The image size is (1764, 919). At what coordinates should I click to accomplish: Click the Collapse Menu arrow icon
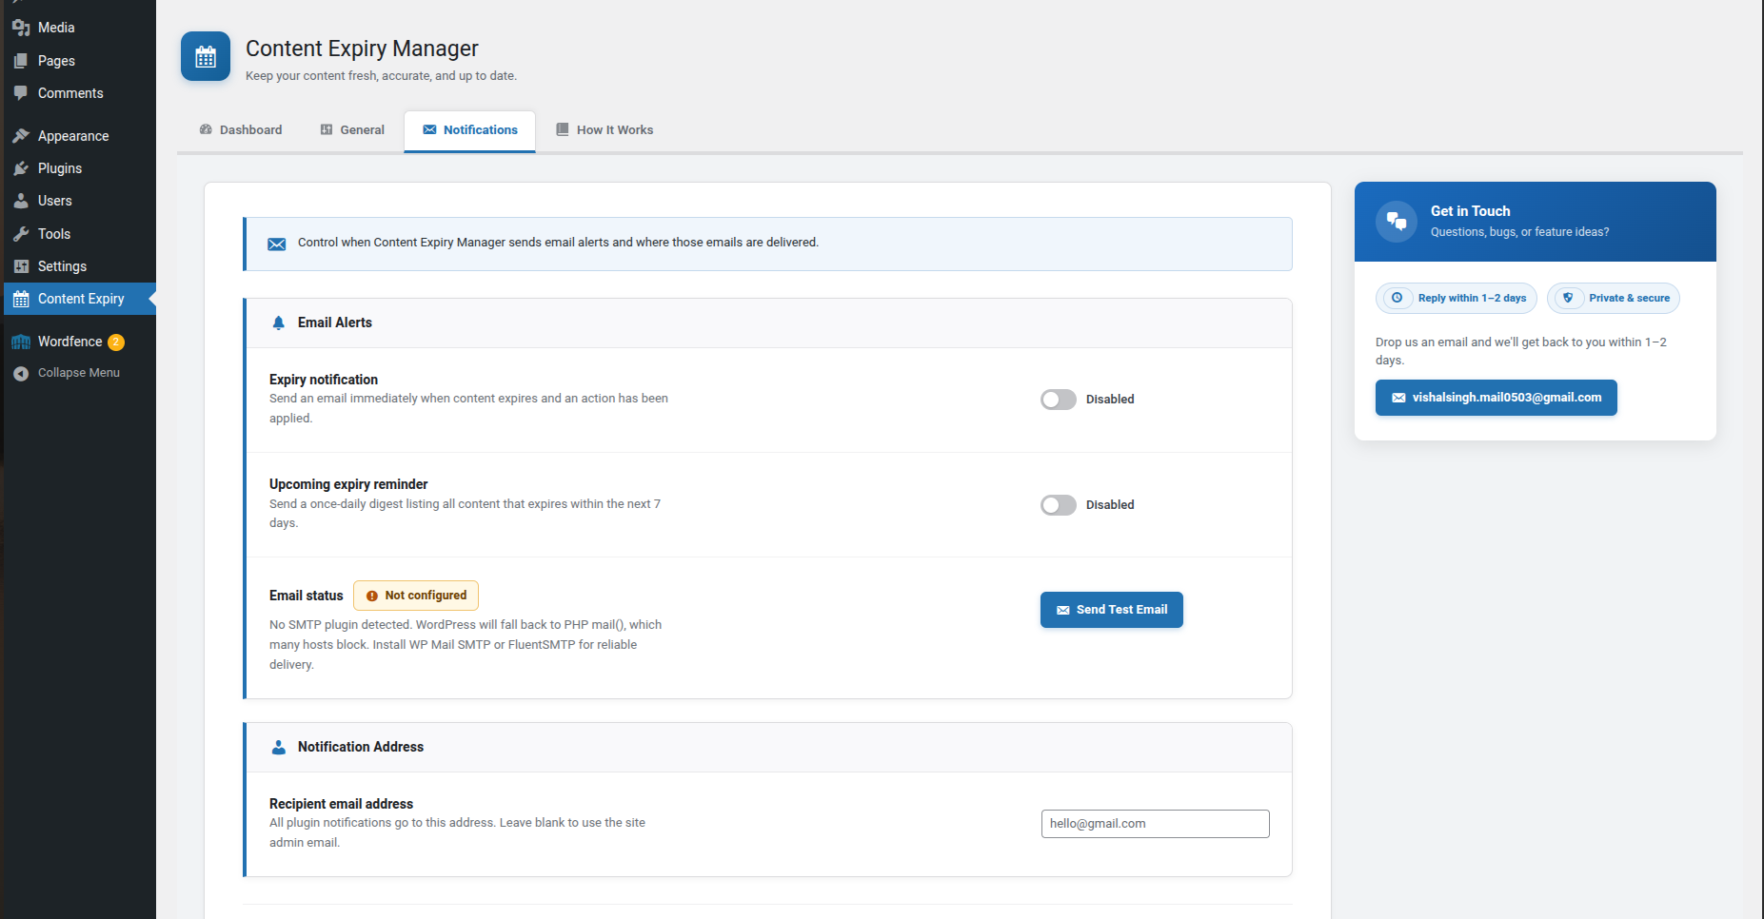(21, 373)
